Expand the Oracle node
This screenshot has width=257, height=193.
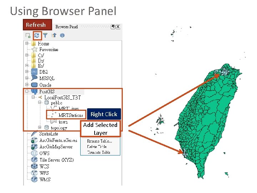[27, 84]
